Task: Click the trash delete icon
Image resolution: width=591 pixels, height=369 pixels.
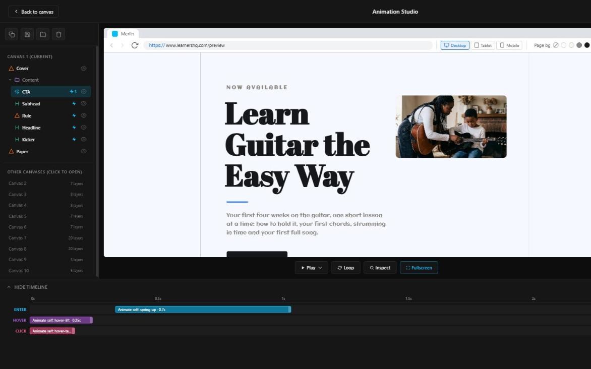Action: pos(59,34)
